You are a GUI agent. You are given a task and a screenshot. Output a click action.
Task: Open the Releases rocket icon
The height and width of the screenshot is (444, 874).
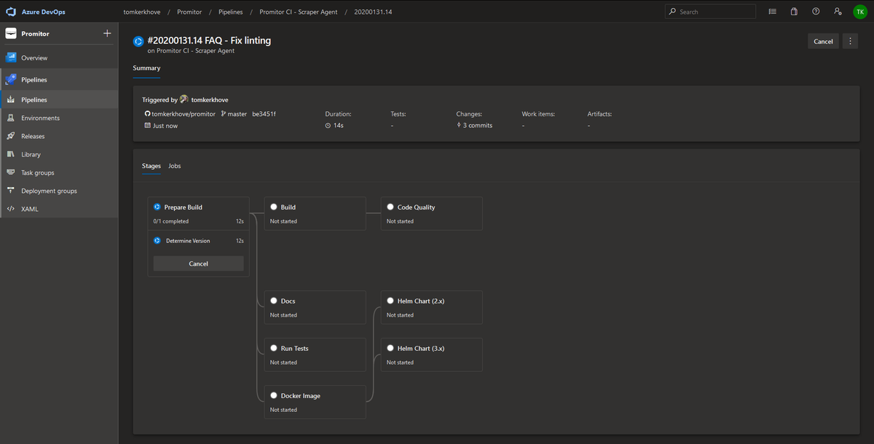point(11,136)
